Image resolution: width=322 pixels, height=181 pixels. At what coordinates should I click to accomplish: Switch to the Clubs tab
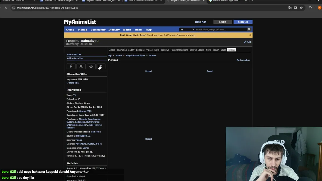tap(223, 50)
